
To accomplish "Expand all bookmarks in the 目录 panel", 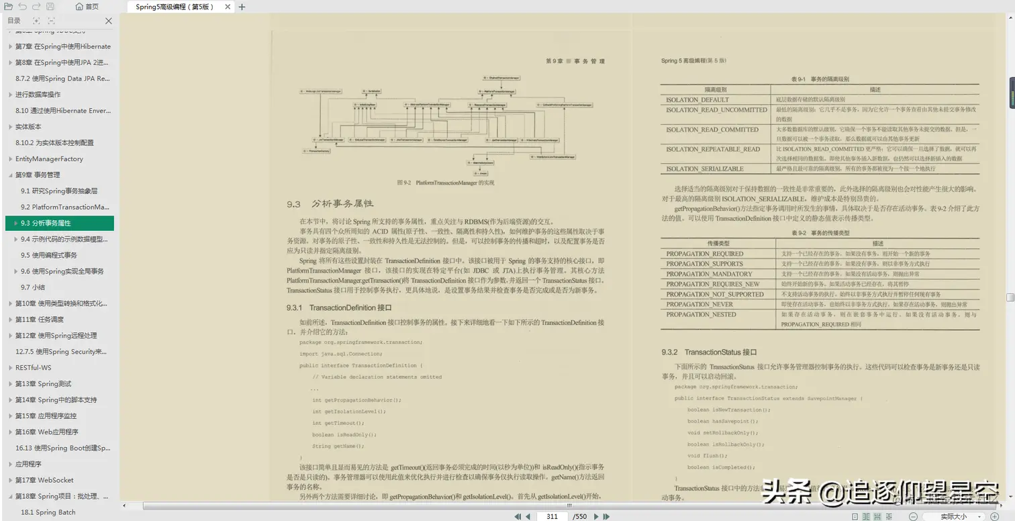I will [x=36, y=20].
